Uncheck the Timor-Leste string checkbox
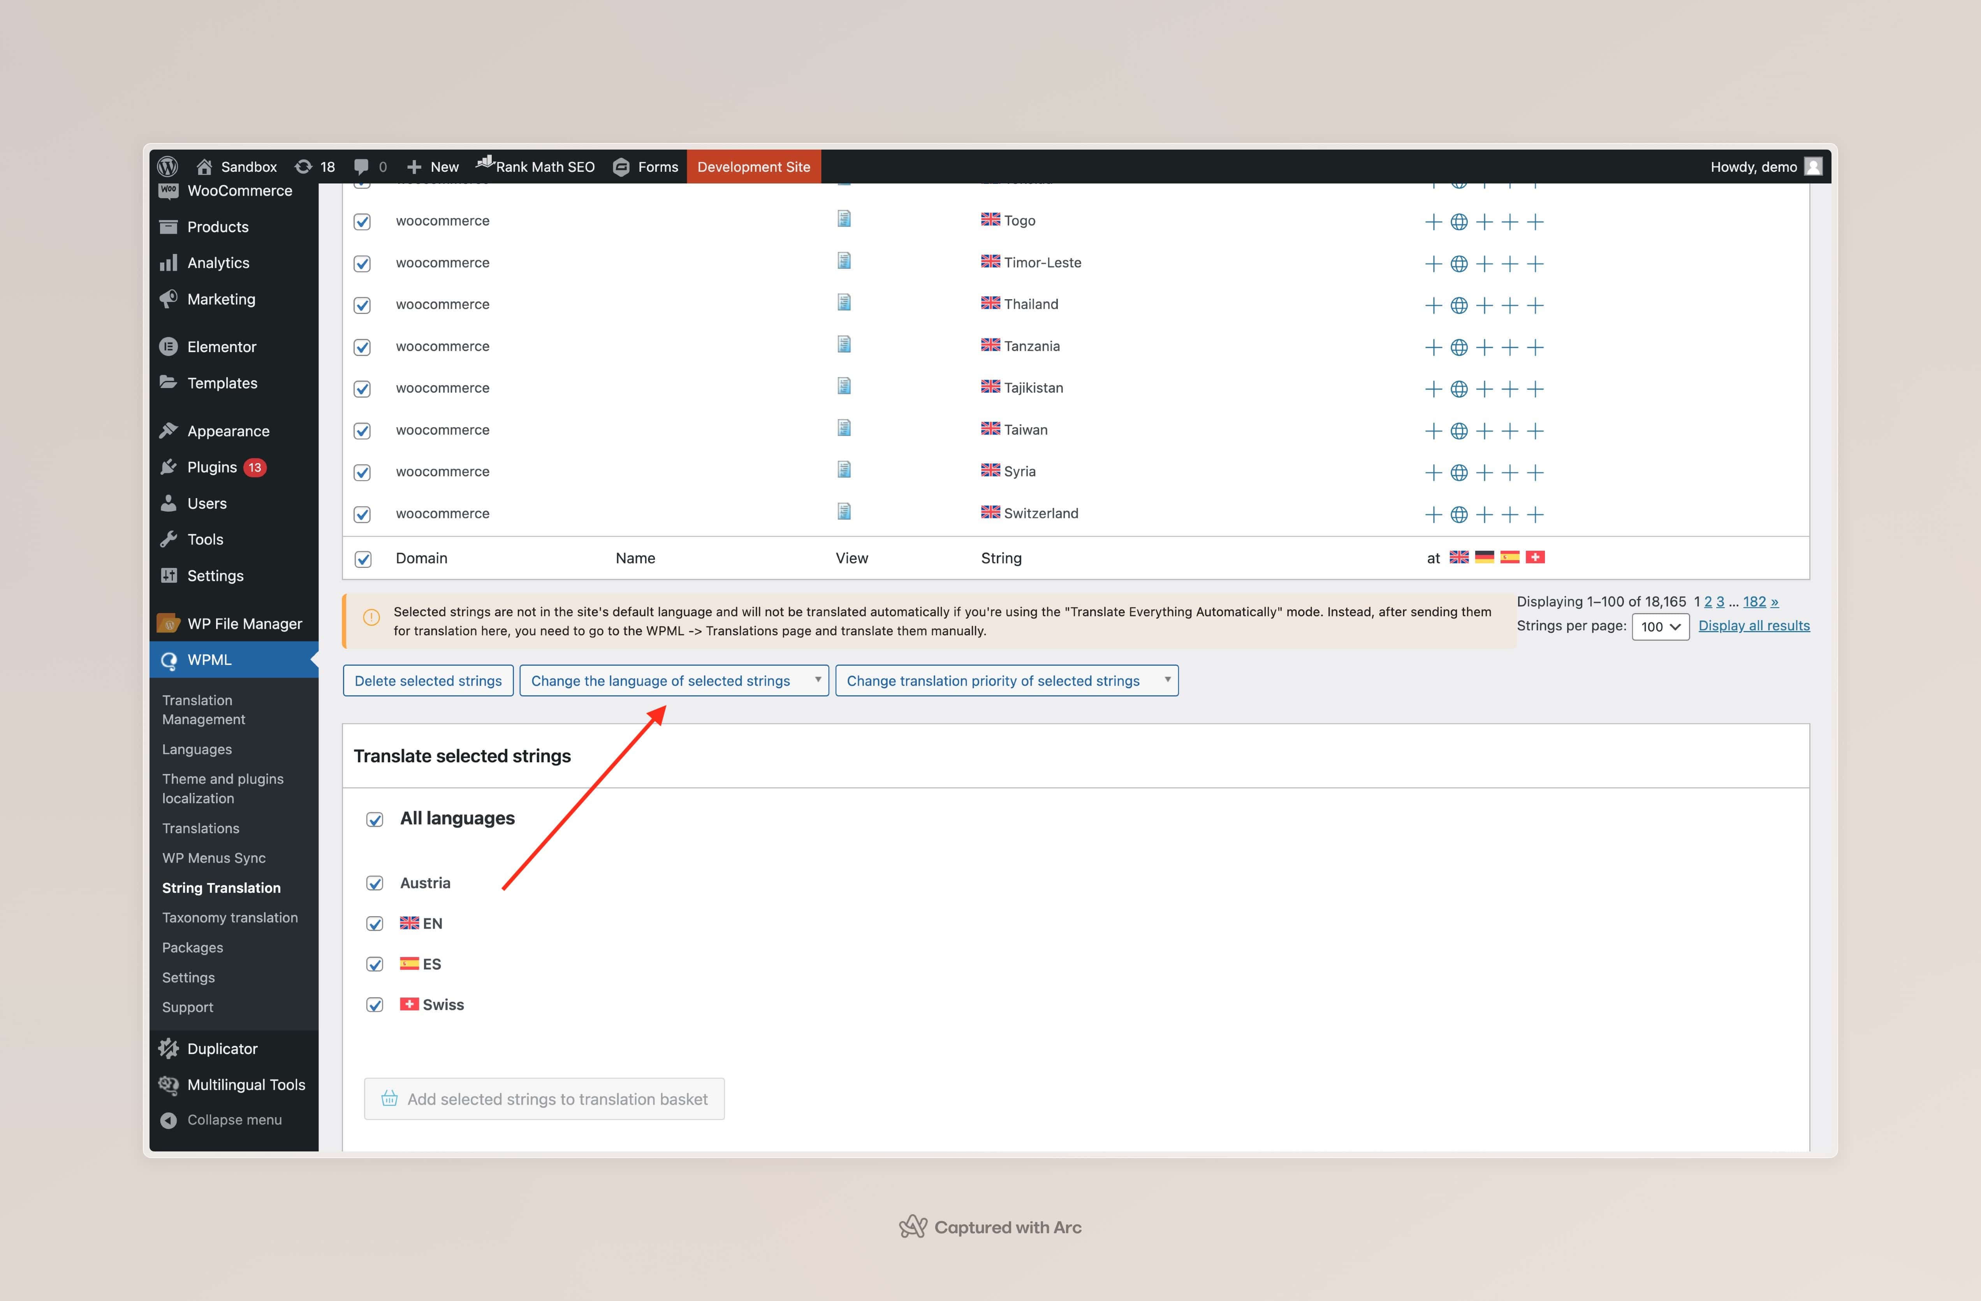Screen dimensions: 1981x1301 (362, 264)
